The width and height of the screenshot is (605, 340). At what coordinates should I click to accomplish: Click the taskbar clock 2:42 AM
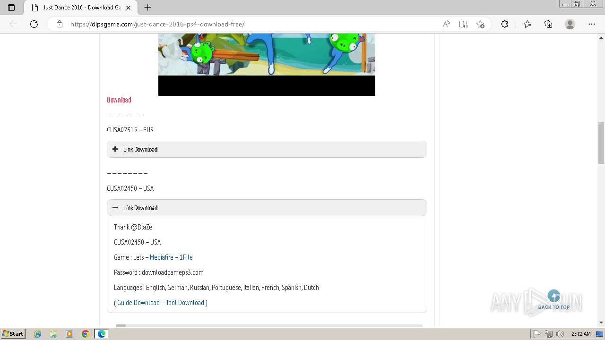[581, 334]
